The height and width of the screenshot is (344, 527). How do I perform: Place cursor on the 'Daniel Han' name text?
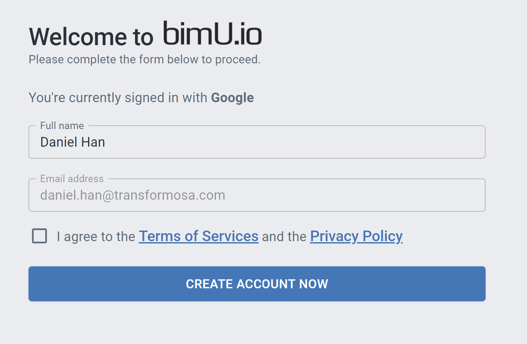[x=73, y=142]
